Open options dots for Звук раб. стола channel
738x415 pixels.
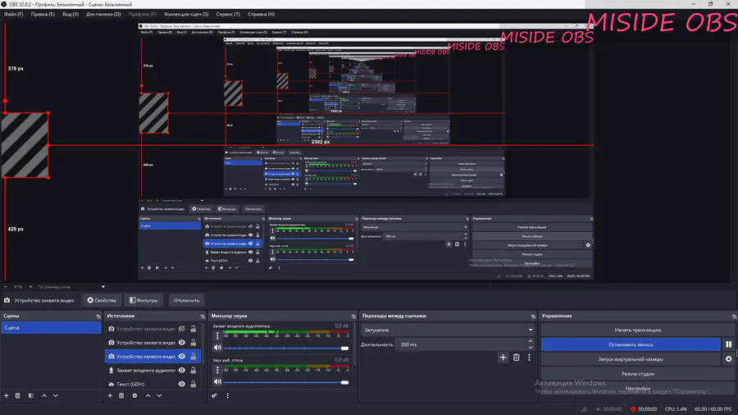pyautogui.click(x=217, y=370)
